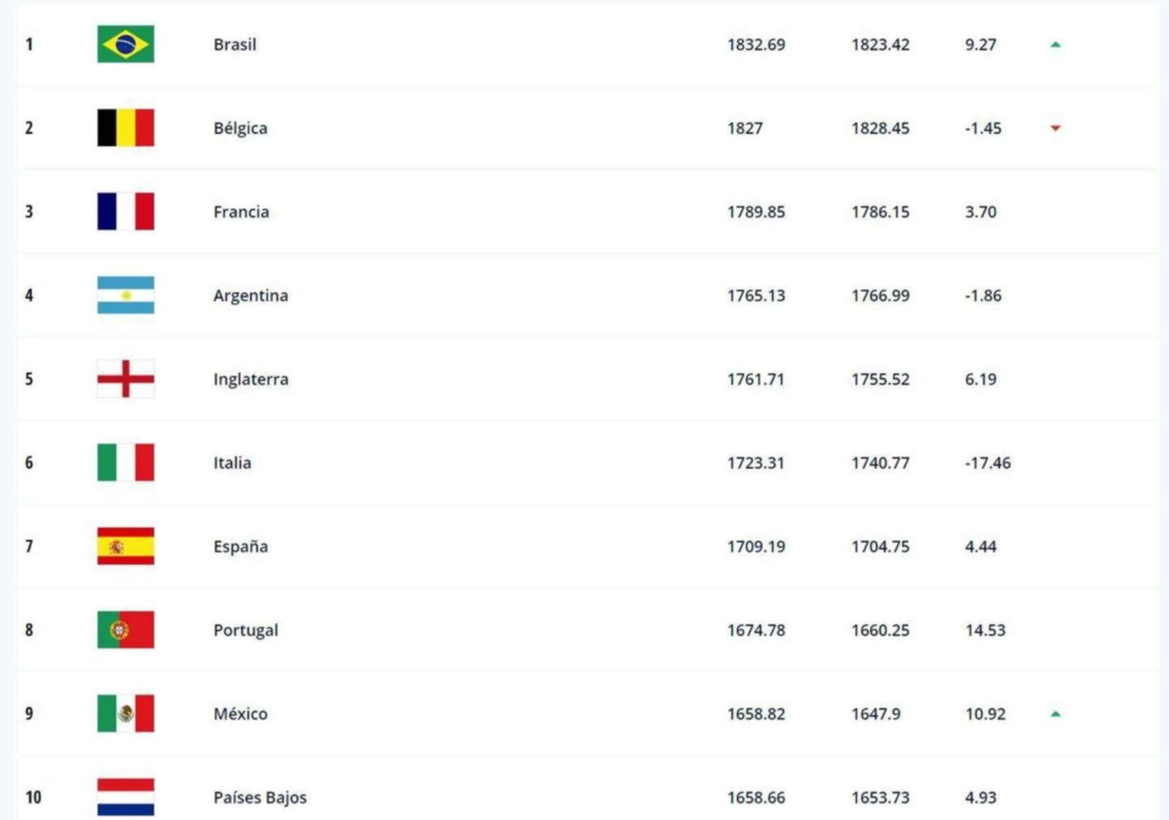Click the England flag icon
The width and height of the screenshot is (1169, 820).
pos(125,378)
